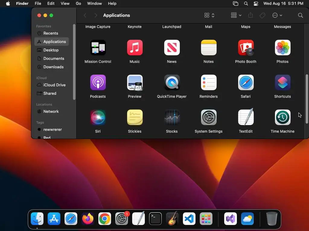Screen dimensions: 309x231
Task: Open Spotlight search in the menu bar
Action: click(x=246, y=4)
